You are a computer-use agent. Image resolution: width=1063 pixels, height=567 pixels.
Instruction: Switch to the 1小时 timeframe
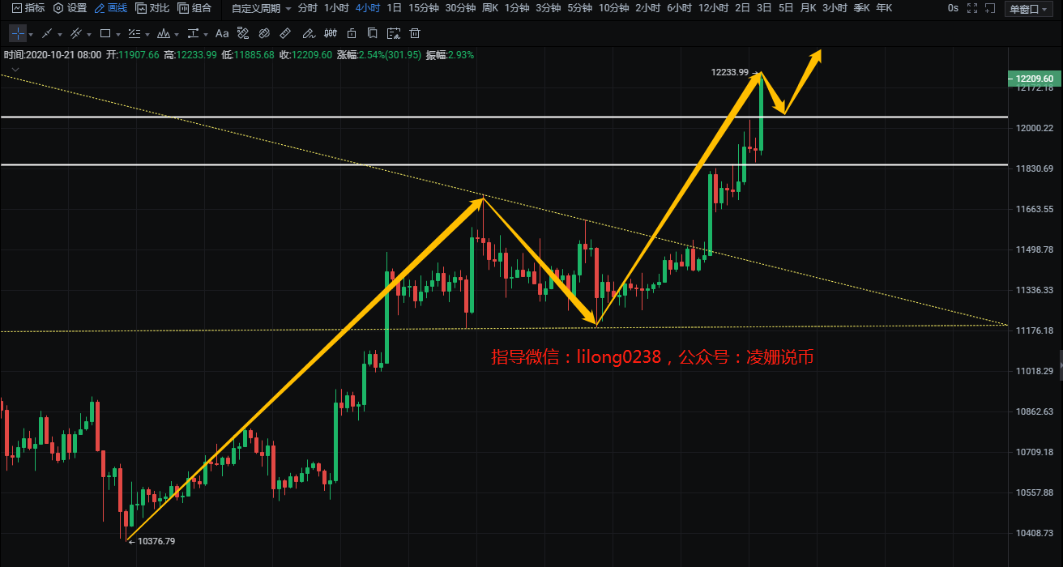pyautogui.click(x=336, y=8)
